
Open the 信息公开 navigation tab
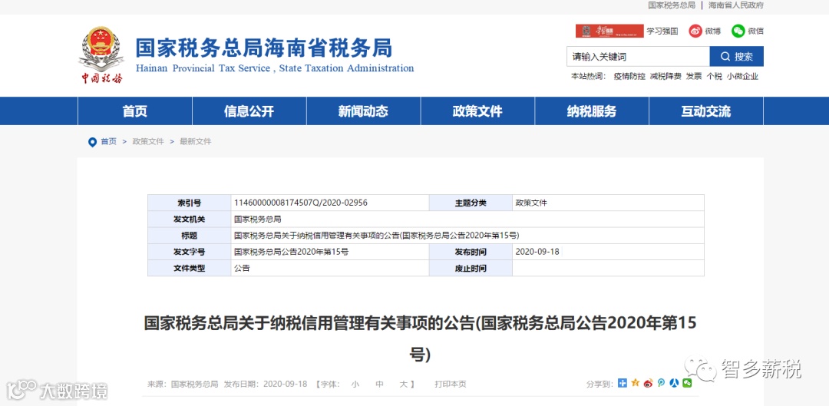pos(249,111)
